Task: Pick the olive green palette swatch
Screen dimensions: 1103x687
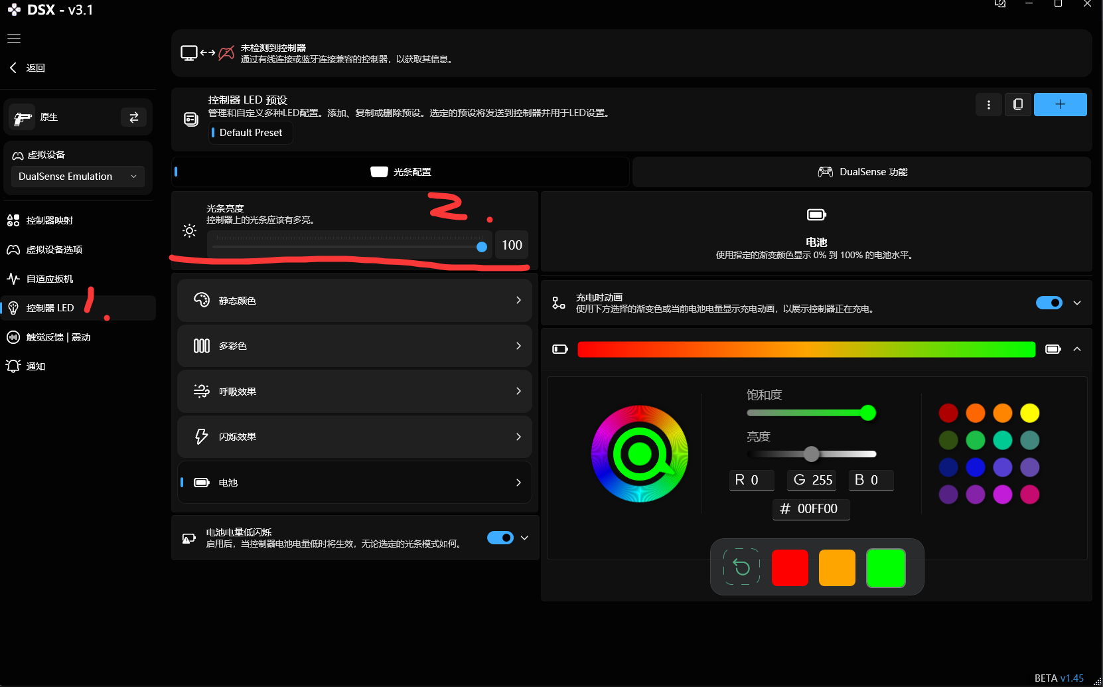Action: [948, 440]
